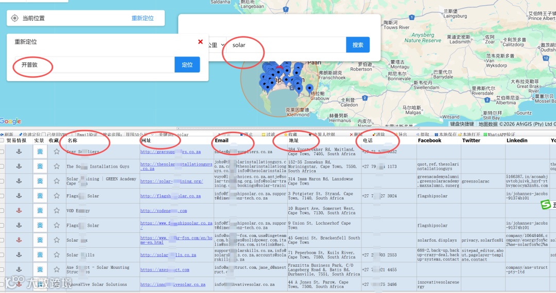Toggle the 已使用VPN checkbox

44,135
